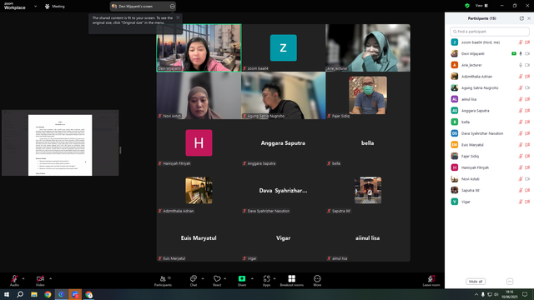The width and height of the screenshot is (534, 300).
Task: Select Saputra 98' in participant list
Action: [490, 191]
